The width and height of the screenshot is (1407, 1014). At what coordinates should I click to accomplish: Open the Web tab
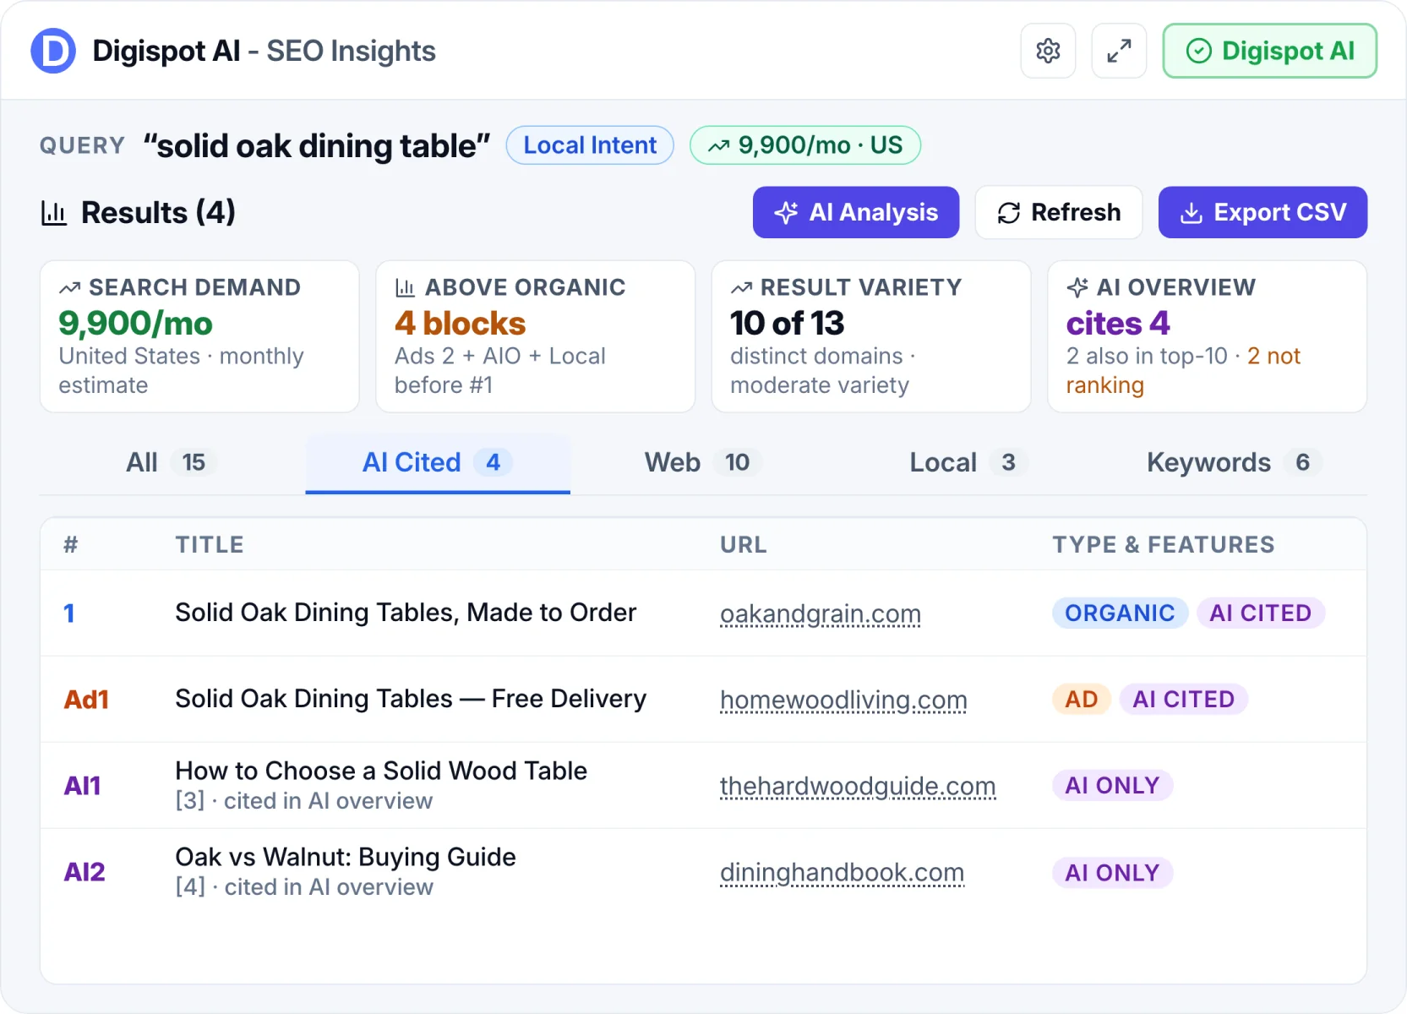[x=703, y=462]
